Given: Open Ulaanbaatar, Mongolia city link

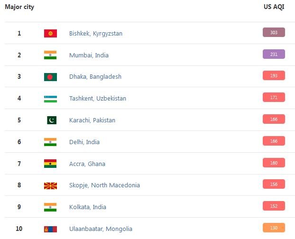Looking at the screenshot, I should [101, 229].
